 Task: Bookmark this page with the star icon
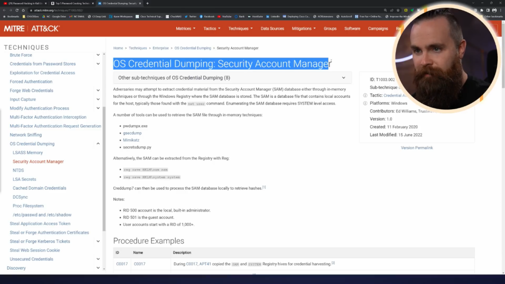point(398,10)
